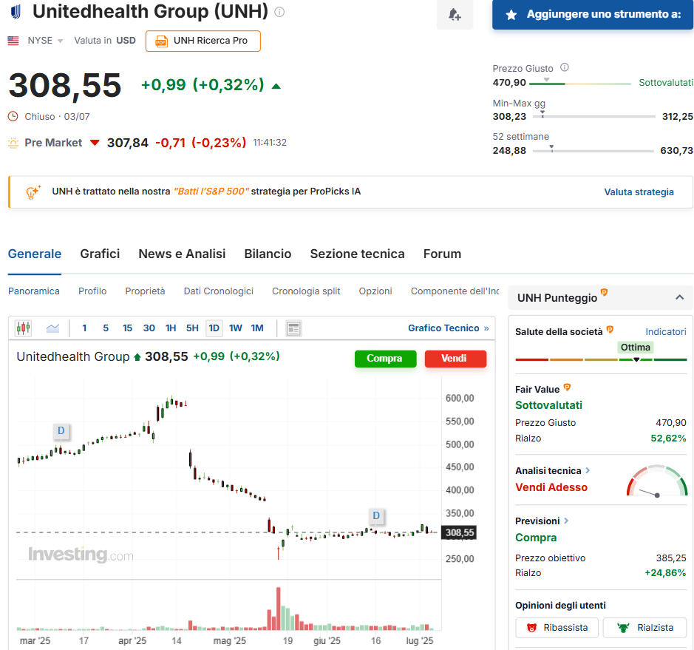The image size is (694, 650).
Task: Click the Analisi tecnica gauge
Action: coord(657,481)
